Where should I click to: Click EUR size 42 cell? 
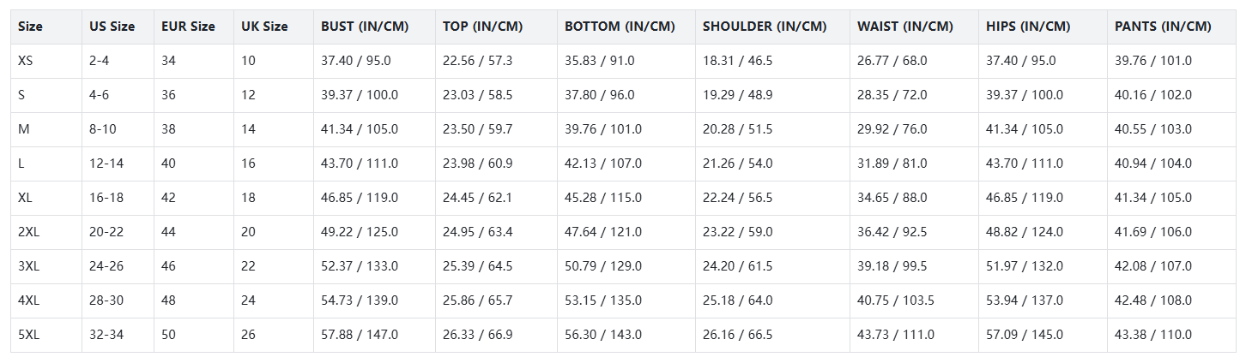pos(168,198)
